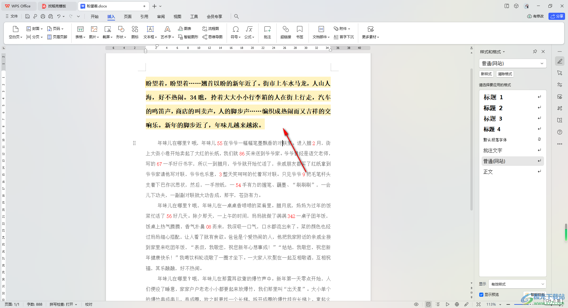The width and height of the screenshot is (568, 308).
Task: Toggle eye protection mode in status bar
Action: click(416, 304)
